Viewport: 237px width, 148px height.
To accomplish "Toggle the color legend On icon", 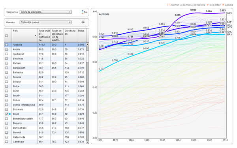I will click(84, 12).
